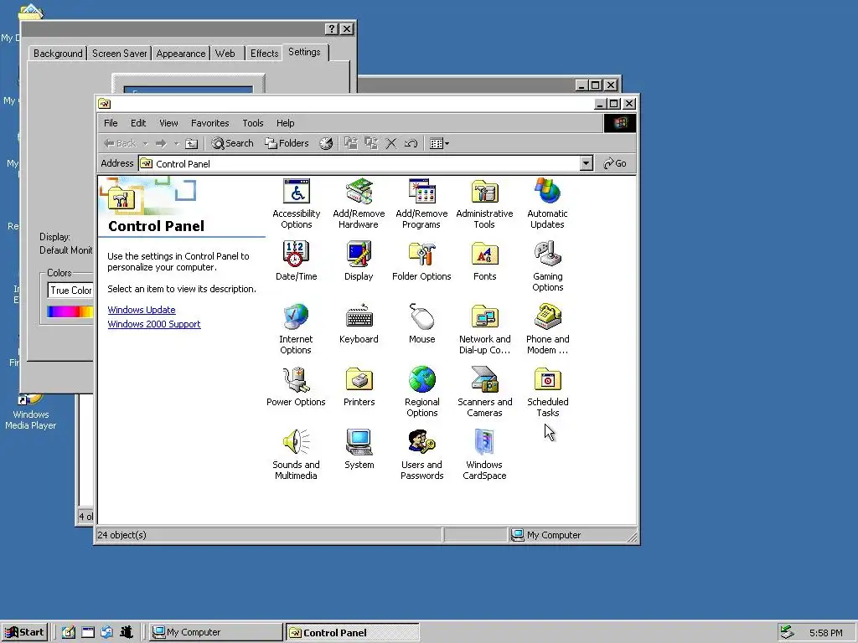Click the Copy To toolbar icon
The width and height of the screenshot is (858, 643).
[371, 144]
